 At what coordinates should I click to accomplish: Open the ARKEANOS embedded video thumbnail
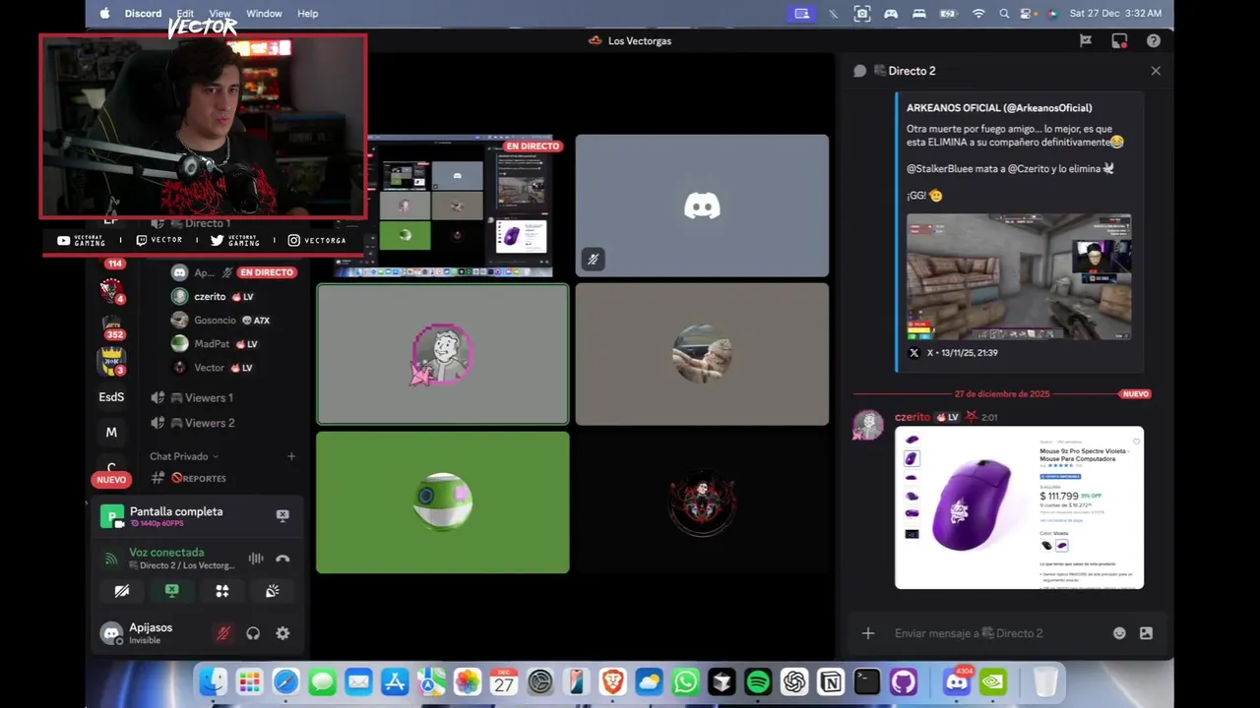pyautogui.click(x=1019, y=276)
